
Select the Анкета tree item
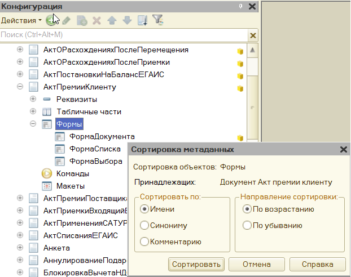56,248
